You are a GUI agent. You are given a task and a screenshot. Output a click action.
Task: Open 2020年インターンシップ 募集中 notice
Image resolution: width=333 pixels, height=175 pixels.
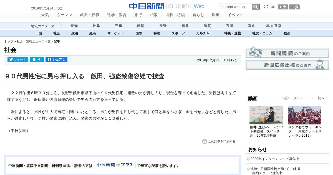[x=275, y=159]
